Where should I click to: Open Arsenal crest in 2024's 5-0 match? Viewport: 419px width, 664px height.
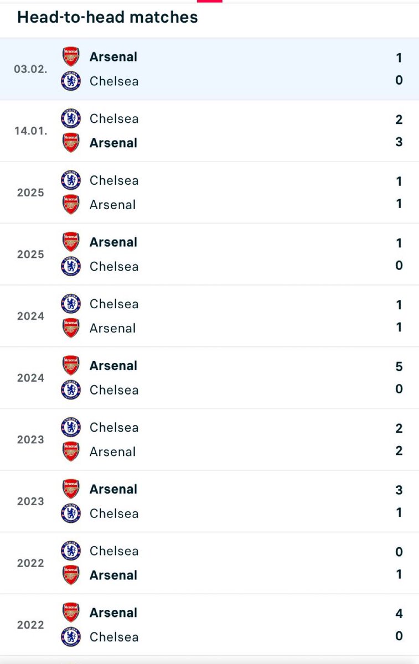(71, 366)
